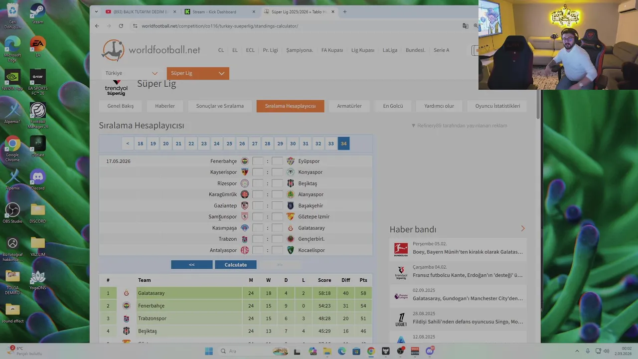Image resolution: width=638 pixels, height=359 pixels.
Task: Open the Haberler tab
Action: click(x=165, y=106)
